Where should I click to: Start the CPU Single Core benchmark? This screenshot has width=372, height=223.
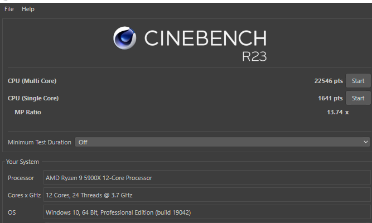[x=358, y=98]
